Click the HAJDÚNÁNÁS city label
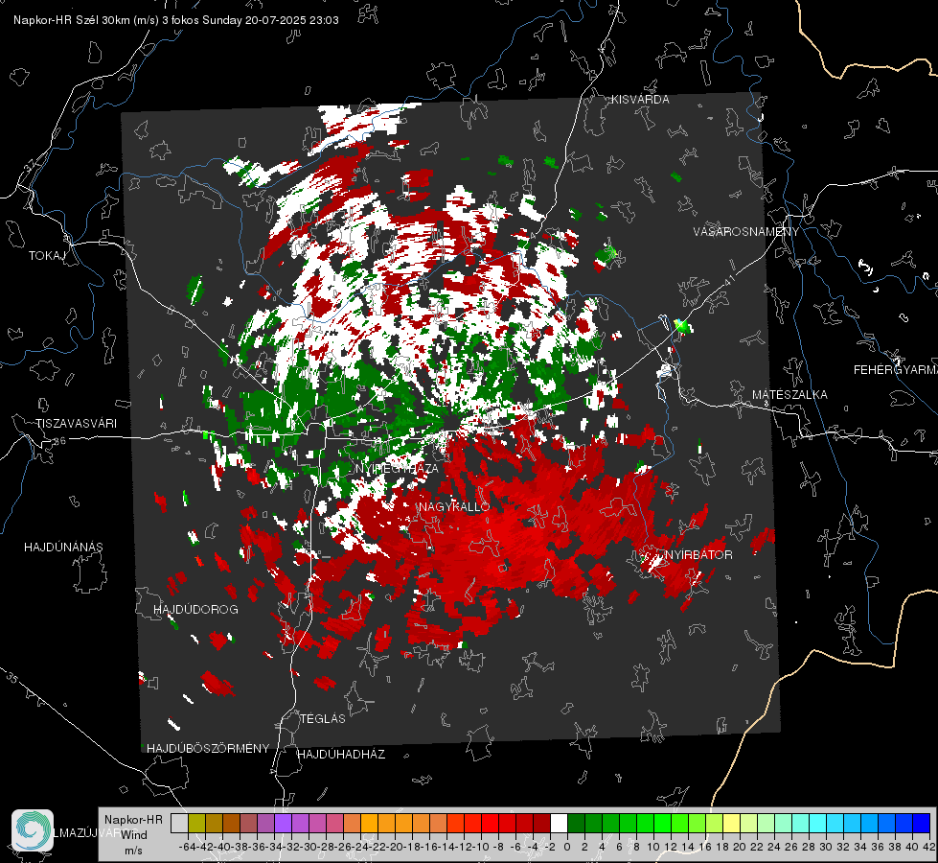 (63, 547)
